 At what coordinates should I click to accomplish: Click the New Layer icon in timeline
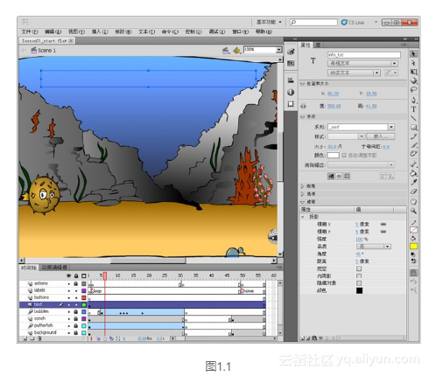point(25,338)
